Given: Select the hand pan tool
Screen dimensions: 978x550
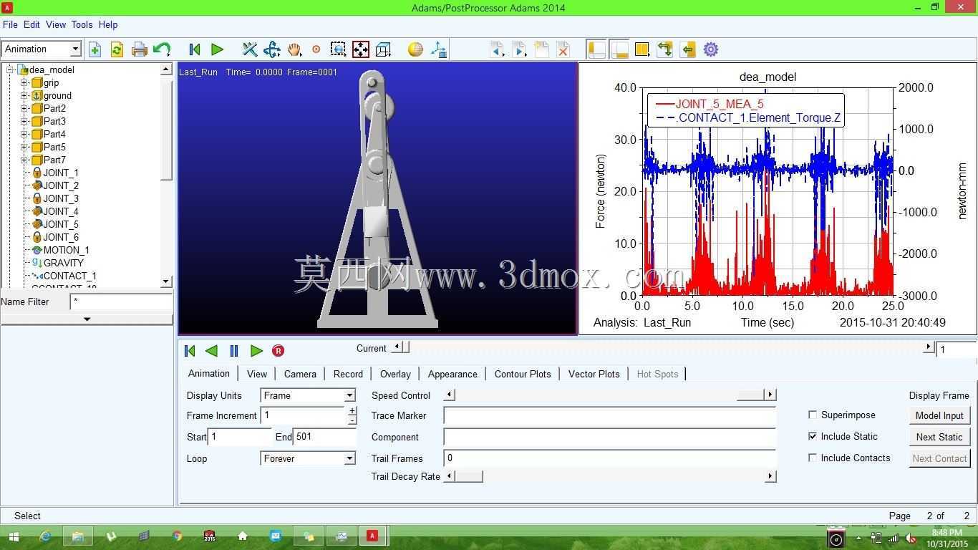Looking at the screenshot, I should point(294,49).
